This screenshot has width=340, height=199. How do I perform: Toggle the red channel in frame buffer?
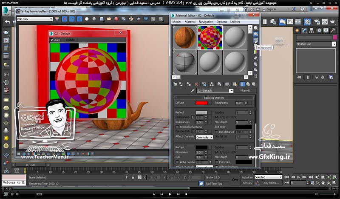coord(65,19)
